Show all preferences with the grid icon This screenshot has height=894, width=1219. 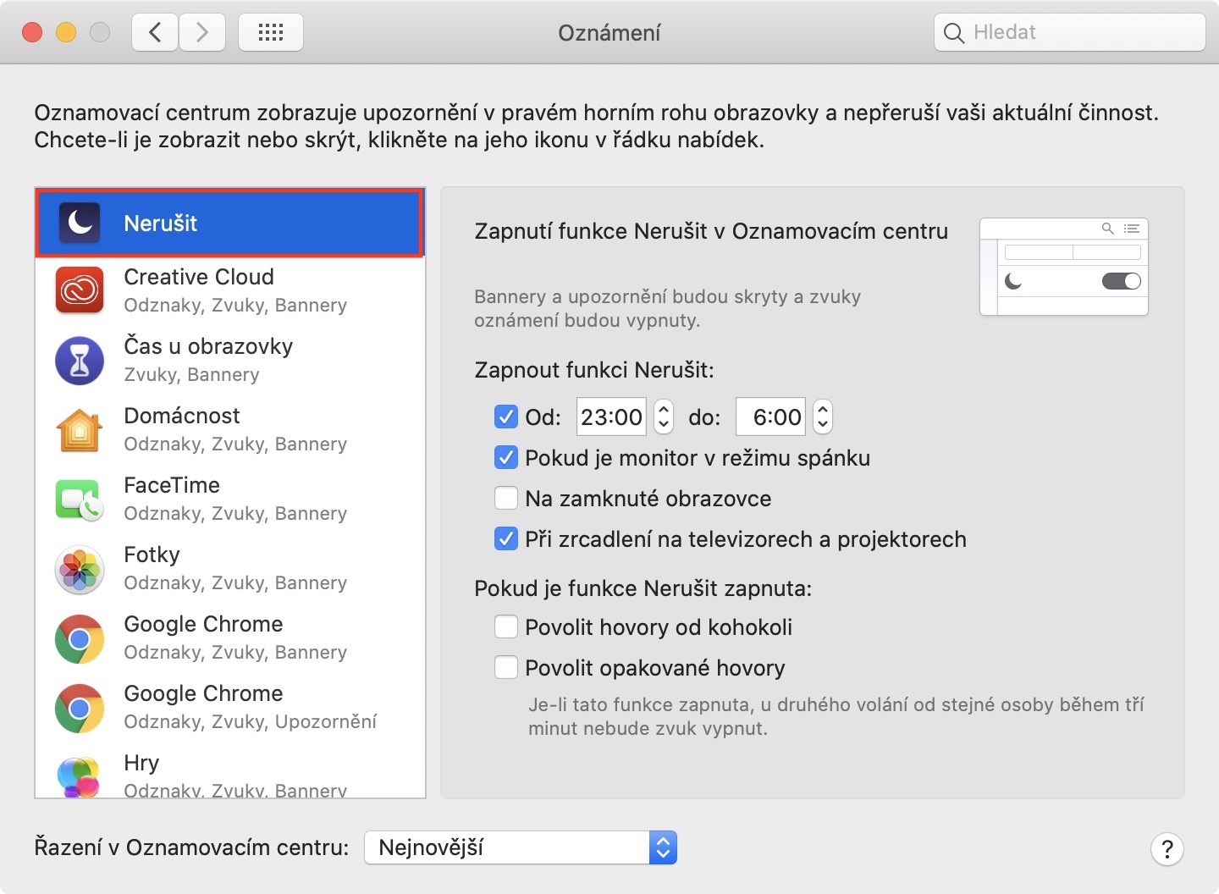pos(271,32)
